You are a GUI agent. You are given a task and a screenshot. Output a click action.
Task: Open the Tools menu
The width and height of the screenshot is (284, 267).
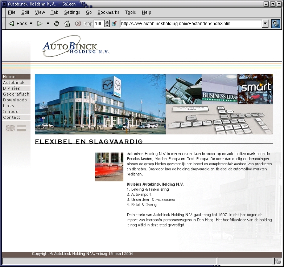point(130,12)
